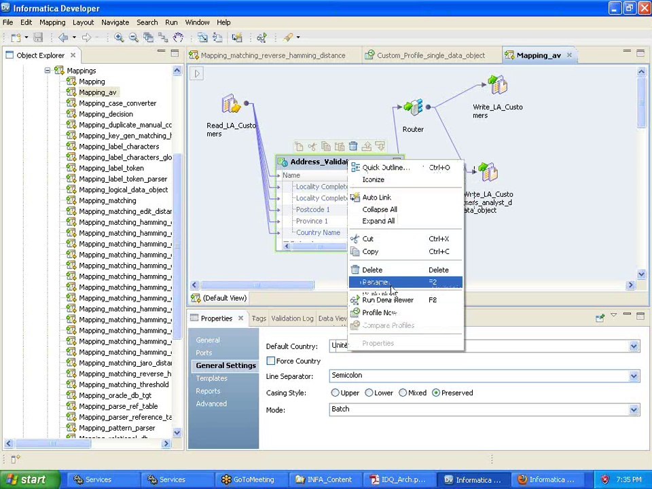Click the Zoom In magnifier icon
The image size is (652, 489).
[x=119, y=37]
